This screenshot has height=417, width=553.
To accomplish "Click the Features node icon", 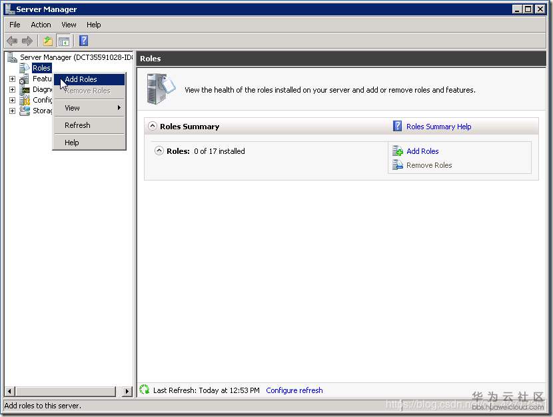I will pos(25,79).
